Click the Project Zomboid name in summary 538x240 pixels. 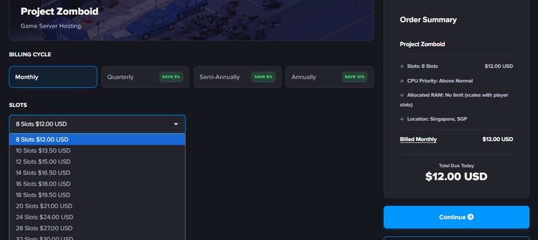tap(423, 44)
